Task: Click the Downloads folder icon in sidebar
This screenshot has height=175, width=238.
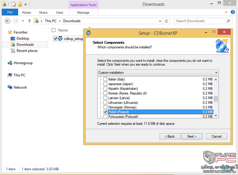Action: 13,44
